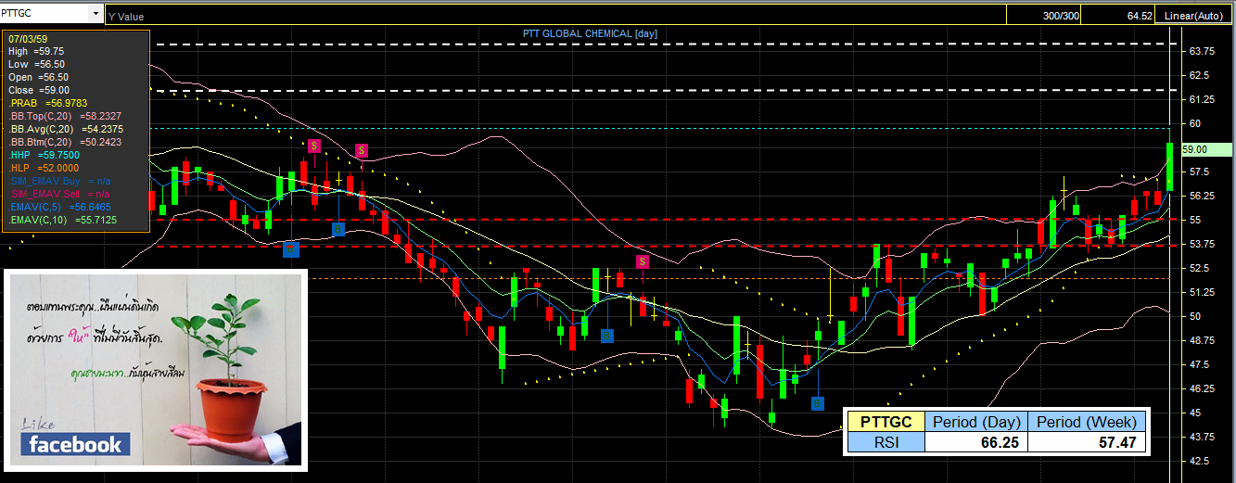Click the B marker between the red dashed lines
Image resolution: width=1236 pixels, height=483 pixels.
point(338,228)
